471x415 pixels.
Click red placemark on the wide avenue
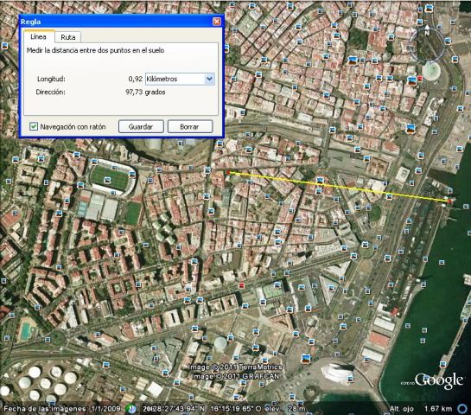pos(241,285)
